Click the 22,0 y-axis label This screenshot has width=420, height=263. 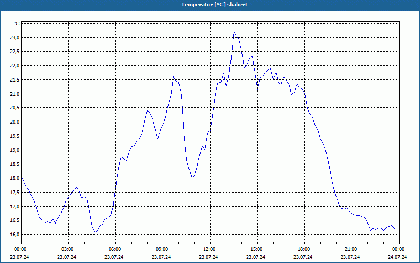pyautogui.click(x=15, y=66)
